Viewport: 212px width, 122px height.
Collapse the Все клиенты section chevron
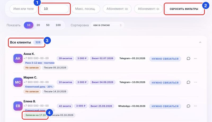coord(200,42)
